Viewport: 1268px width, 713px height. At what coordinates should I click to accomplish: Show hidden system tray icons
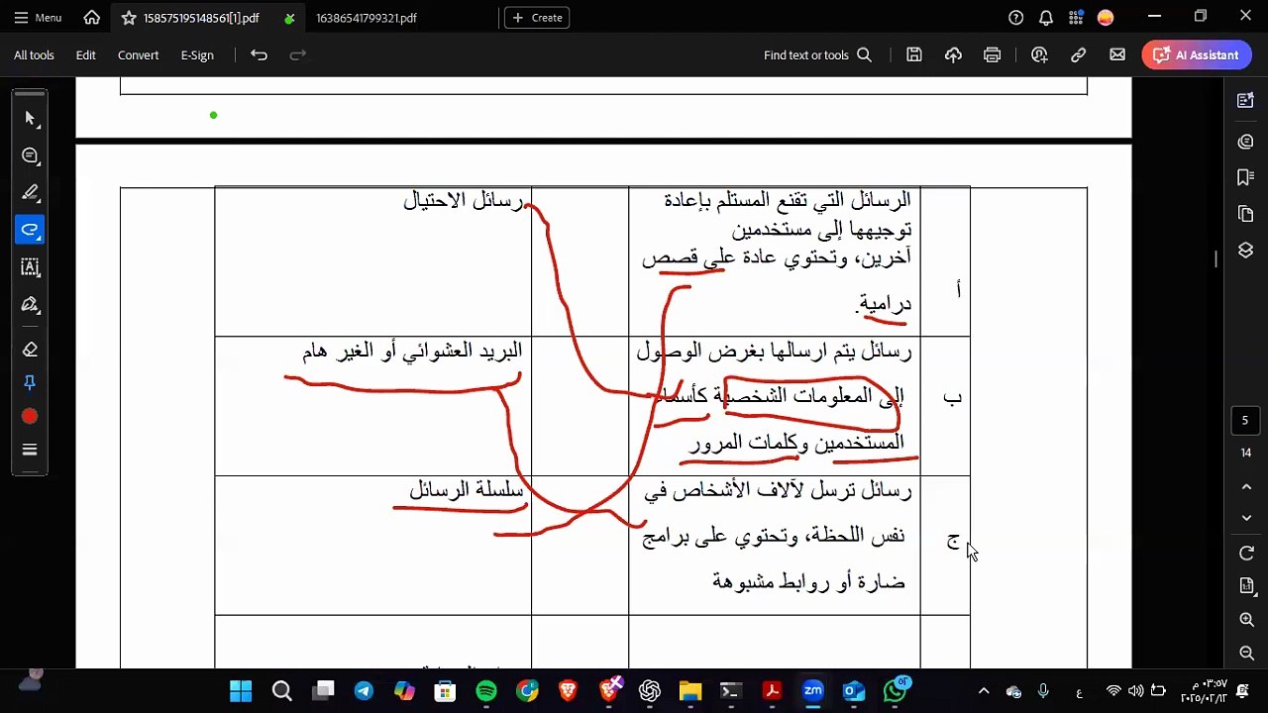click(x=983, y=691)
